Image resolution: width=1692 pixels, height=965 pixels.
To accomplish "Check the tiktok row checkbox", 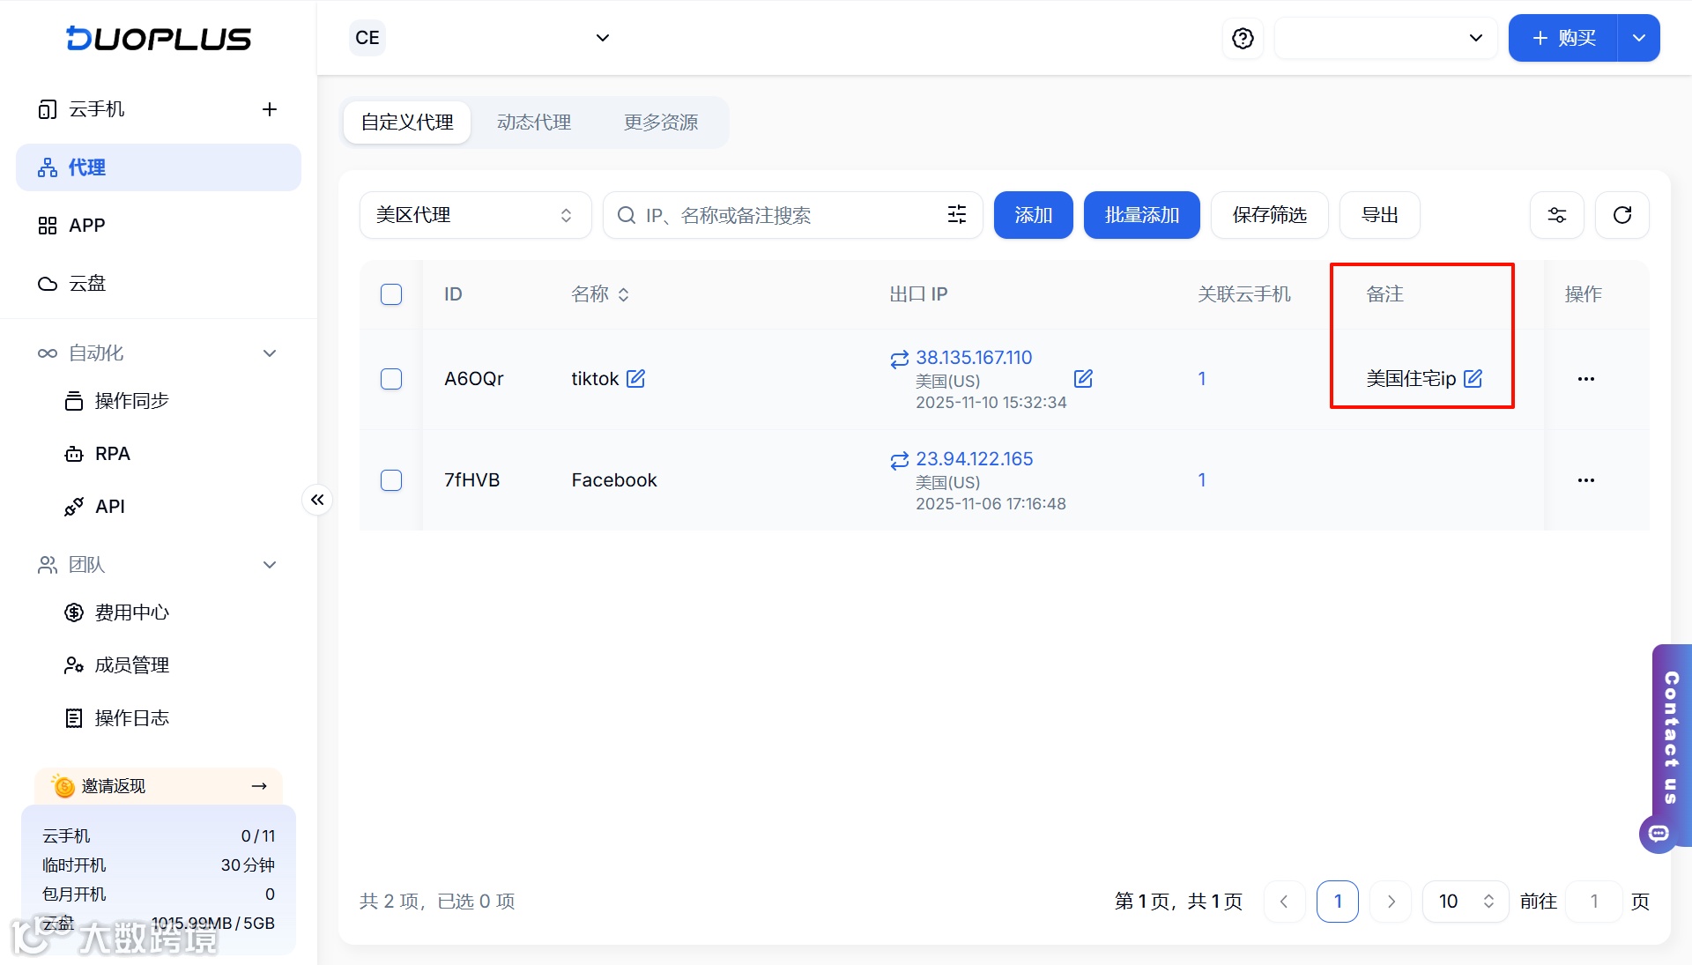I will coord(391,379).
